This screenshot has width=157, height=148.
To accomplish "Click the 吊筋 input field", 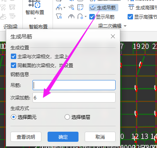I will tap(74, 85).
